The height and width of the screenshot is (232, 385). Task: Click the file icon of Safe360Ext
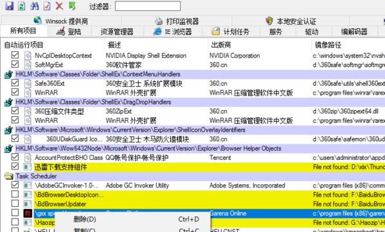pyautogui.click(x=28, y=84)
